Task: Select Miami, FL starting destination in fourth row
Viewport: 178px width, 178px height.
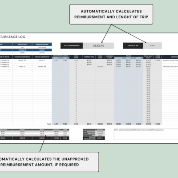Action: 22,67
